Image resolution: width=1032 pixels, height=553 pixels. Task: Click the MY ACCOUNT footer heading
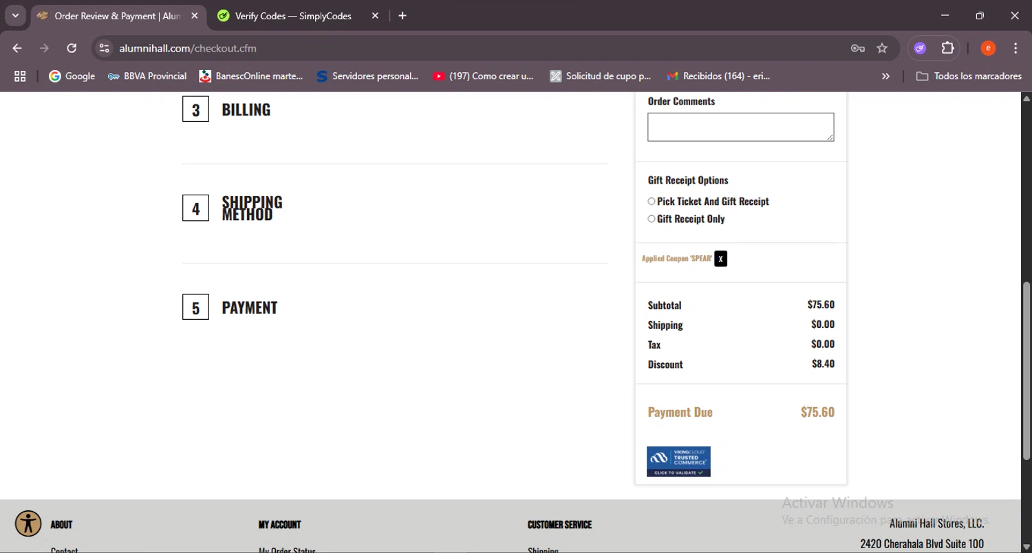[x=279, y=525]
